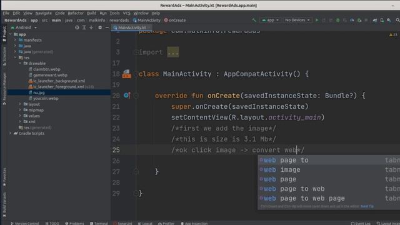Expand the xml folder
The height and width of the screenshot is (225, 400).
(20, 122)
